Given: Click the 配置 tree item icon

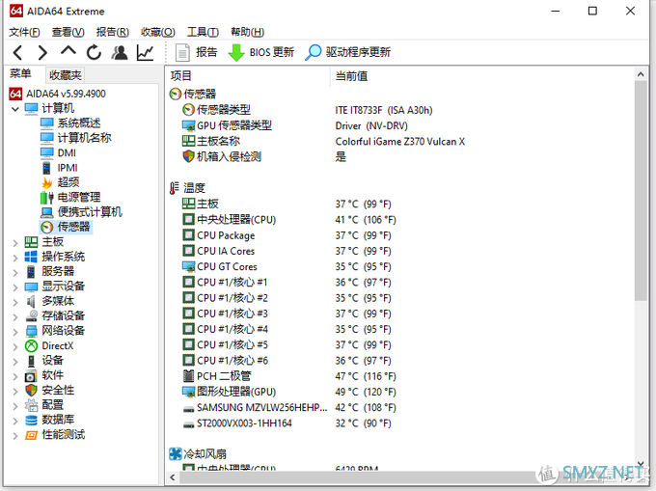Looking at the screenshot, I should (32, 405).
